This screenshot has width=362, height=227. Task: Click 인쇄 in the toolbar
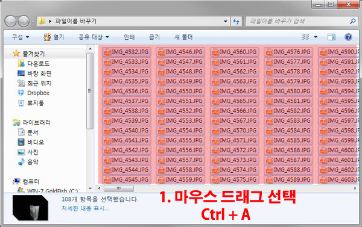129,37
